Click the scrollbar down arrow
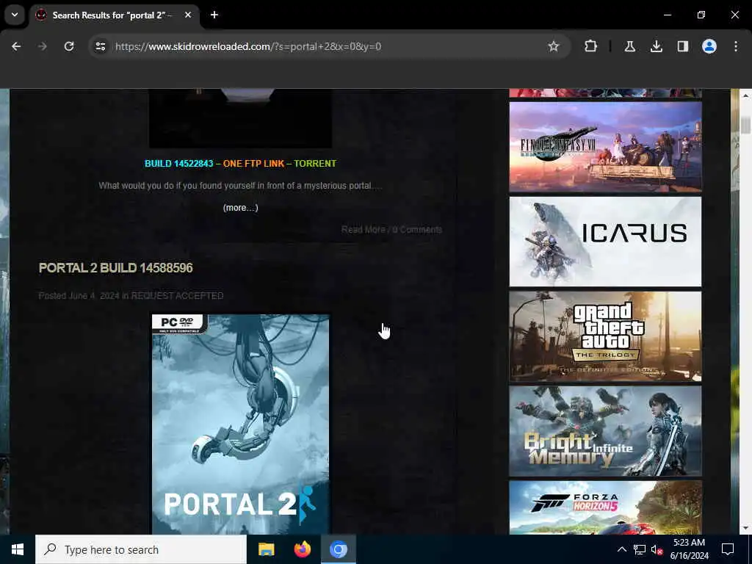 pos(745,529)
